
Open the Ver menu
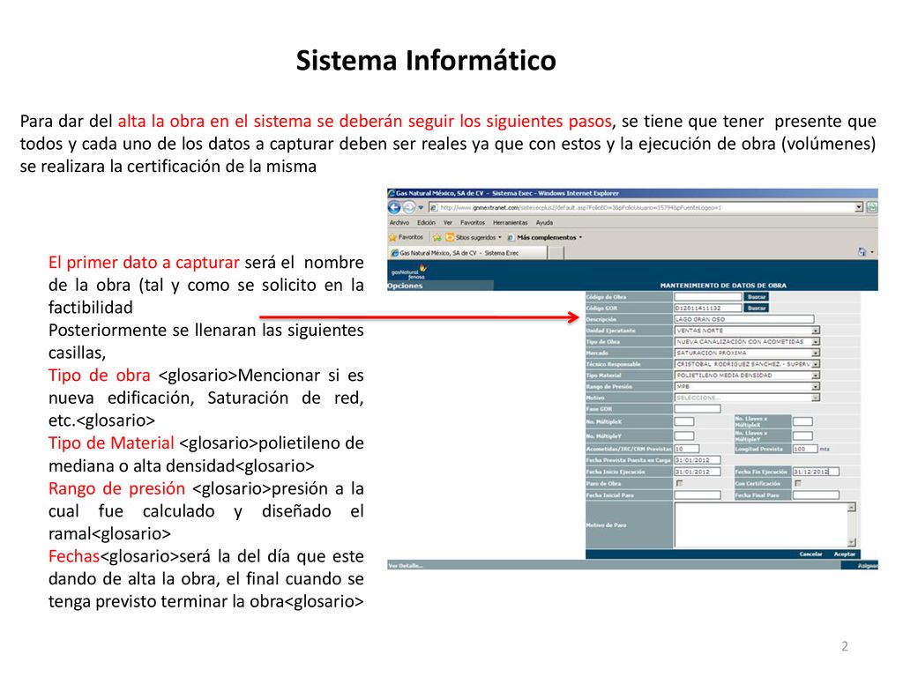point(447,222)
